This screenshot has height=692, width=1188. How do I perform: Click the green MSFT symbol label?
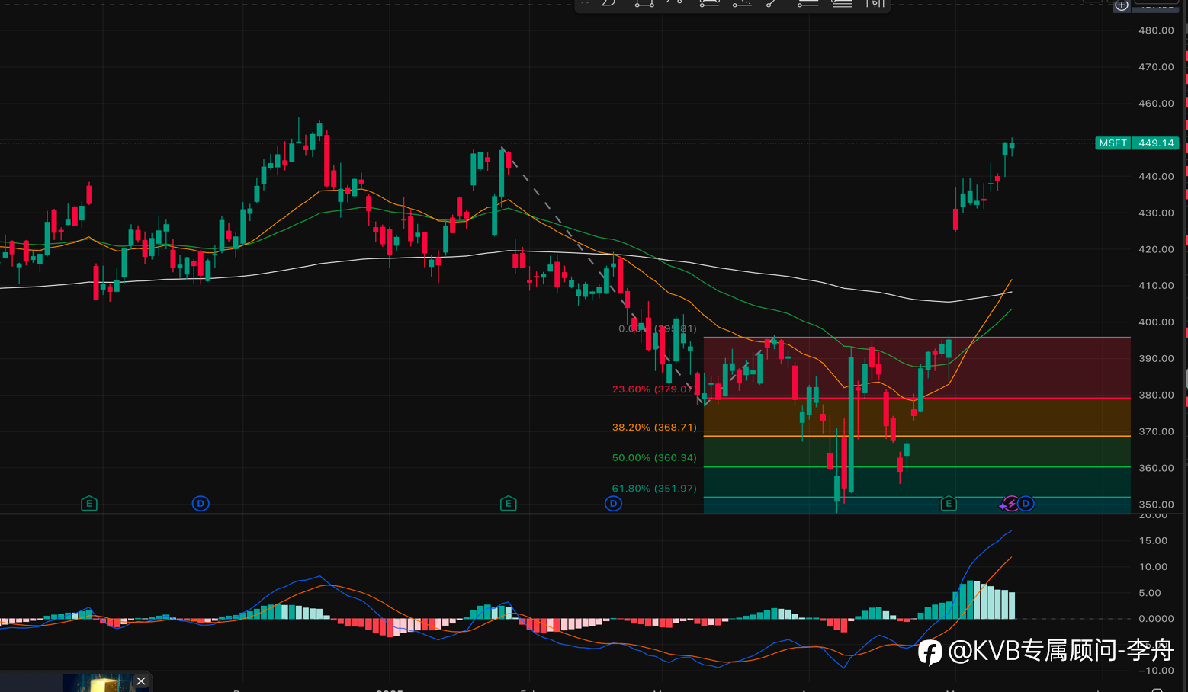1113,143
